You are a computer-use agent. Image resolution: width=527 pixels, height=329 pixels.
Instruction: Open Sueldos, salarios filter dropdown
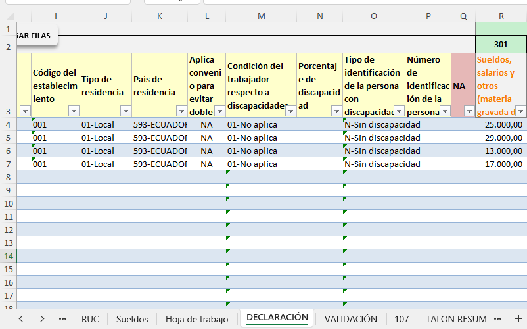[x=520, y=111]
